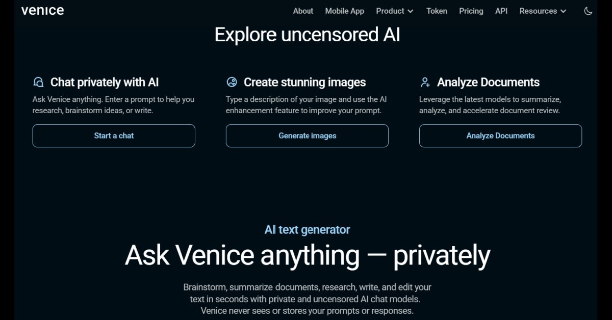612x320 pixels.
Task: Toggle dark mode moon icon
Action: 588,11
